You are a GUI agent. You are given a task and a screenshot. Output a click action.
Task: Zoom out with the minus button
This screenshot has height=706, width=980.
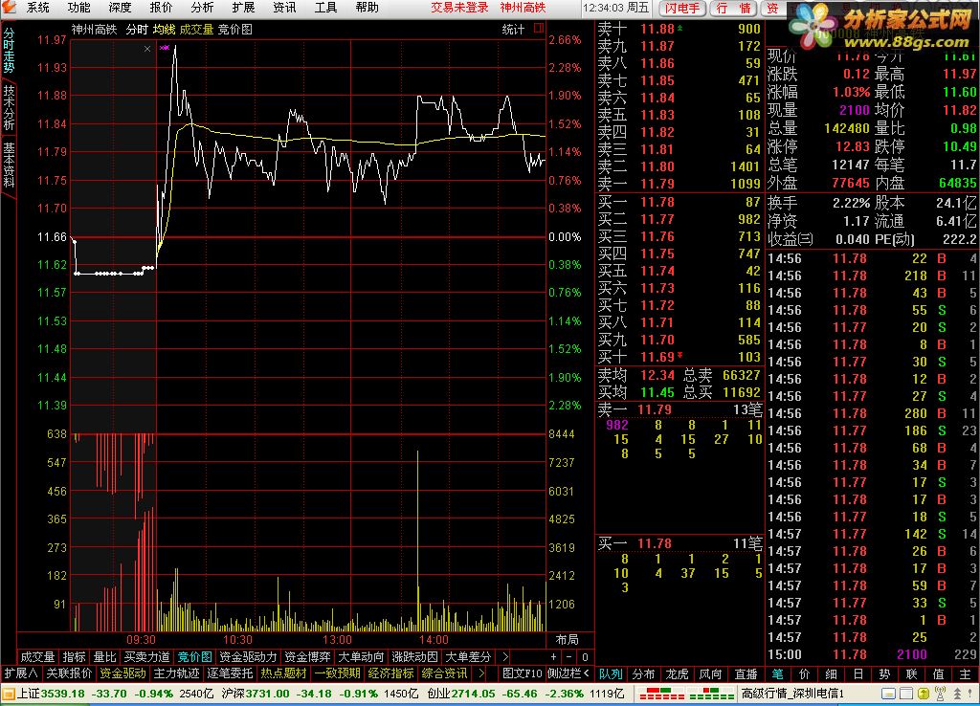[x=568, y=656]
